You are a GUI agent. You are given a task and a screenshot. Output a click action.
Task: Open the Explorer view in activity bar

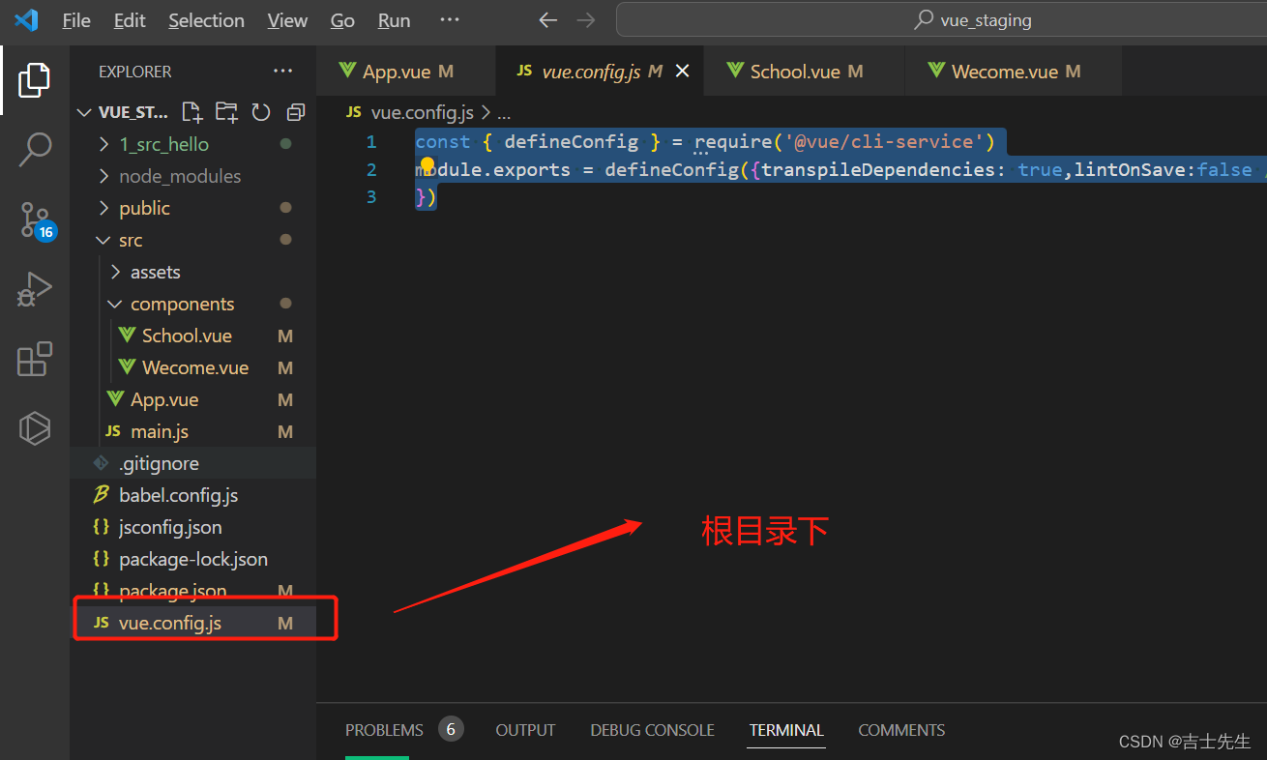pyautogui.click(x=34, y=80)
